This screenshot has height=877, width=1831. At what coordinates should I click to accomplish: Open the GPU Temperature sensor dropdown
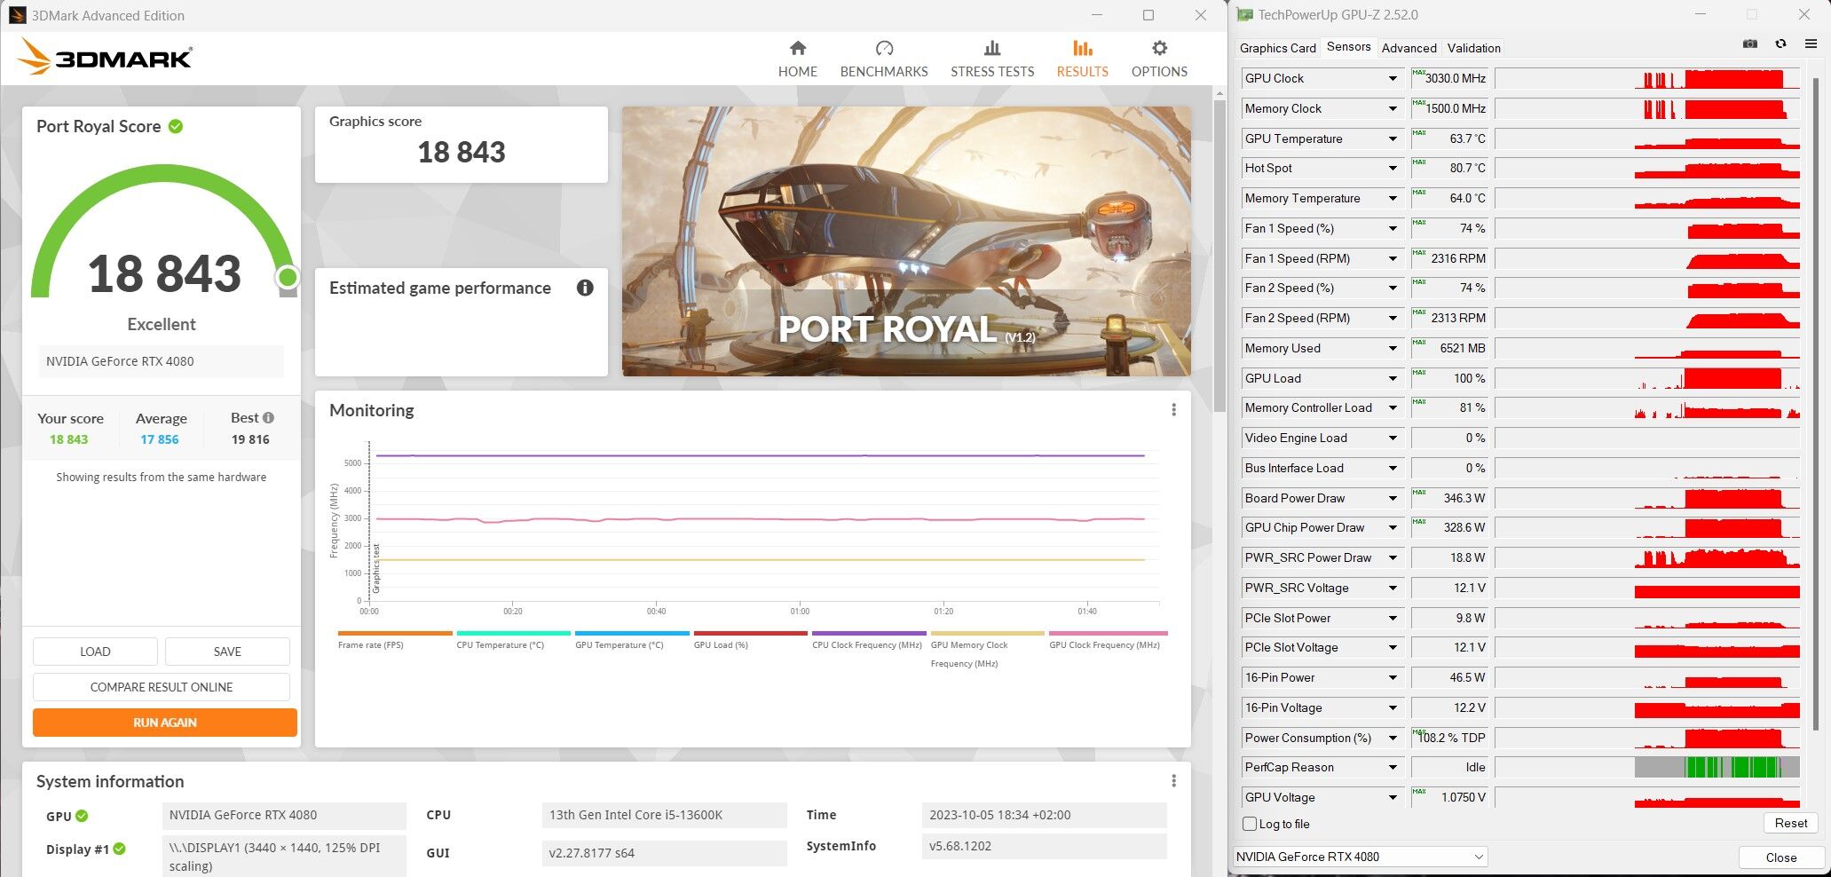pos(1393,139)
